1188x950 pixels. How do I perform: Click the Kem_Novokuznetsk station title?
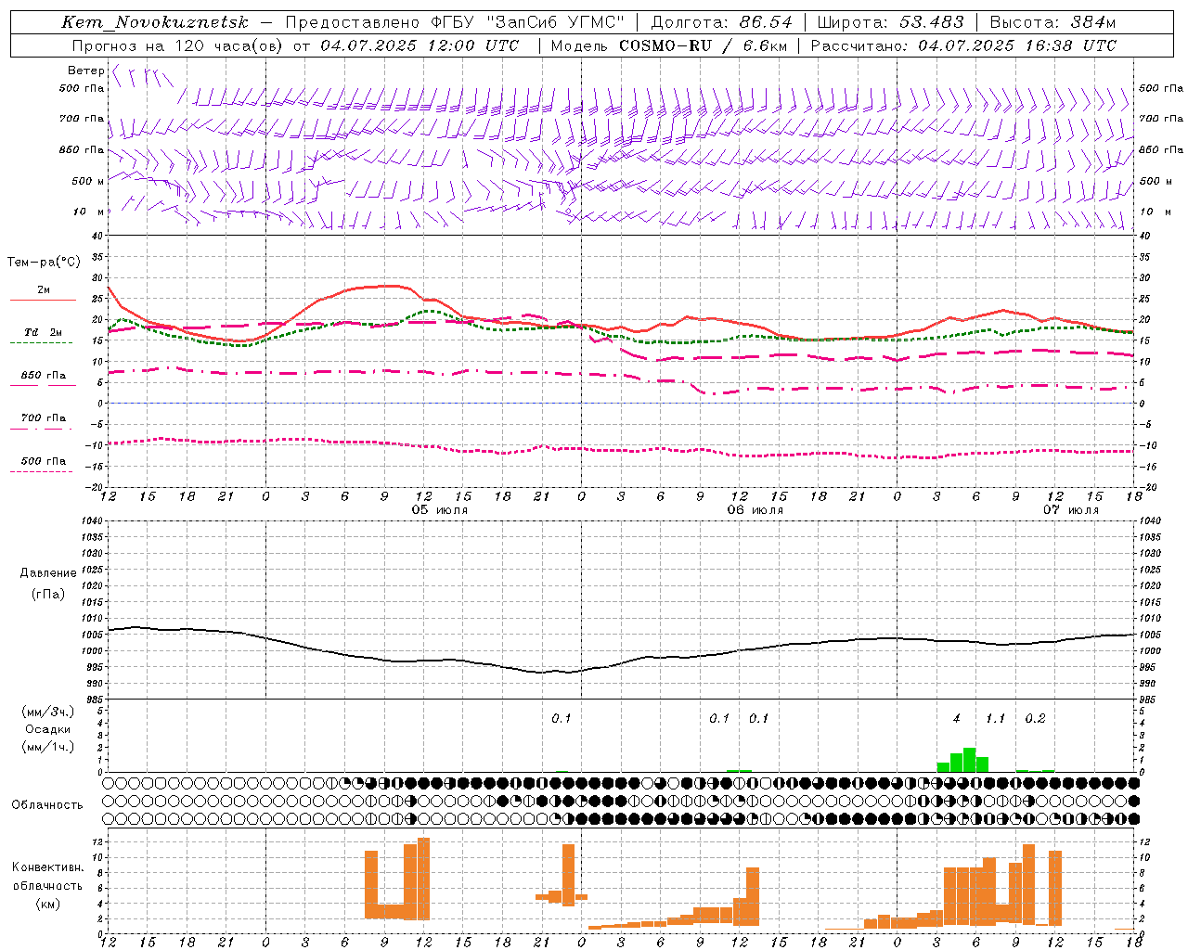coord(155,22)
